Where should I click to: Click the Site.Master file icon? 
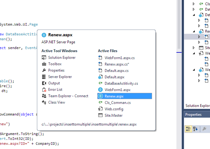tap(100, 115)
